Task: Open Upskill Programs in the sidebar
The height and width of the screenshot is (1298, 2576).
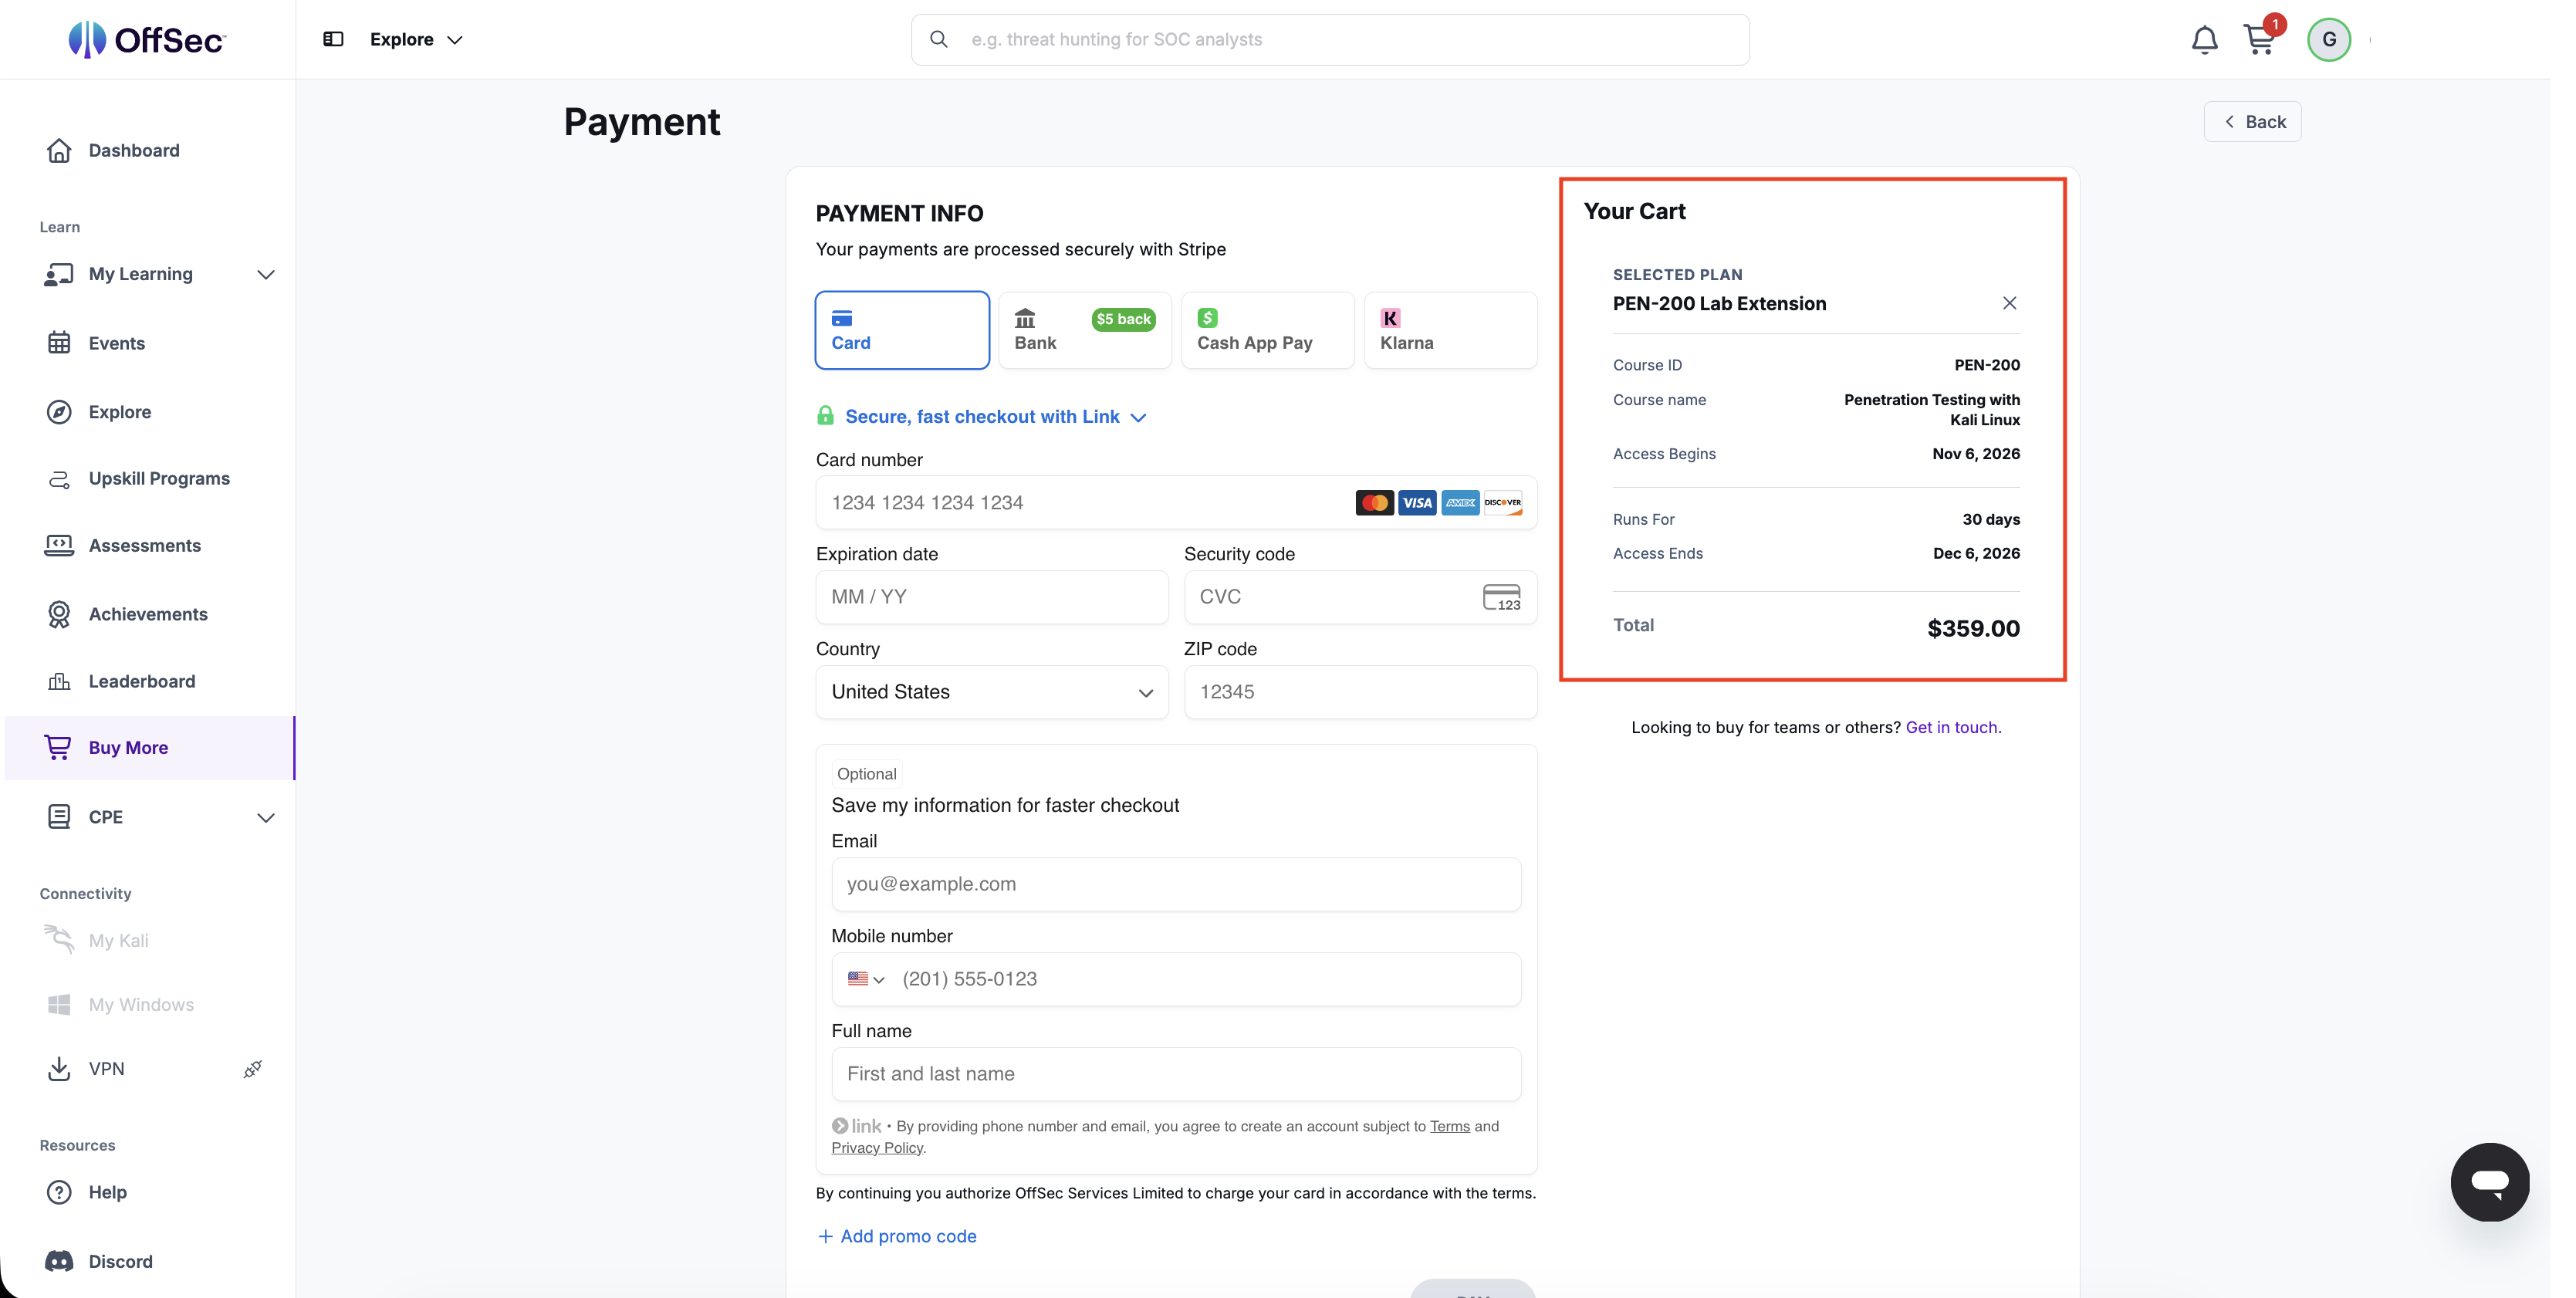Action: tap(159, 479)
